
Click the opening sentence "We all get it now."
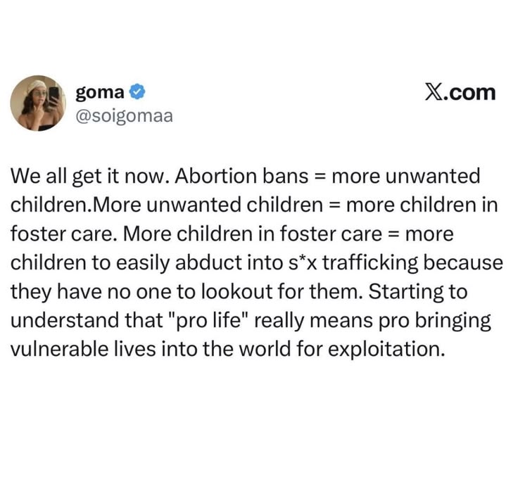[x=86, y=175]
